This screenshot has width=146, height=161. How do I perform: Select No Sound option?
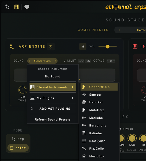coord(53,76)
